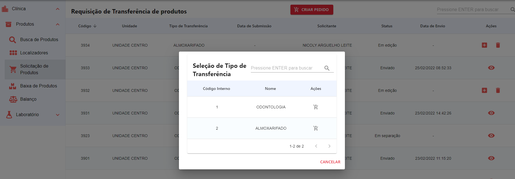View request 3923 using eye icon
Viewport: 515px width, 179px height.
(491, 136)
